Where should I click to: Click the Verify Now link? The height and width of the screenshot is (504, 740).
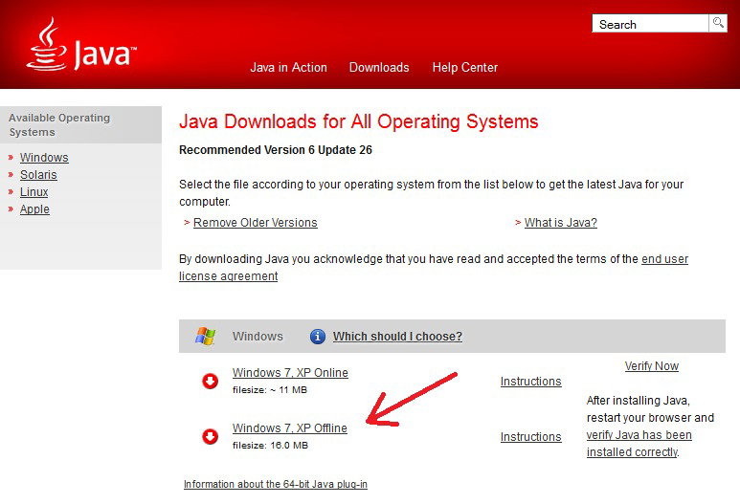coord(652,366)
